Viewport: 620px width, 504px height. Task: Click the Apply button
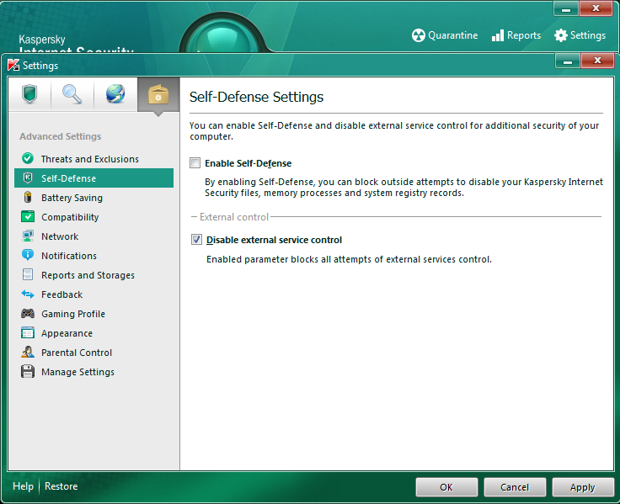[582, 487]
